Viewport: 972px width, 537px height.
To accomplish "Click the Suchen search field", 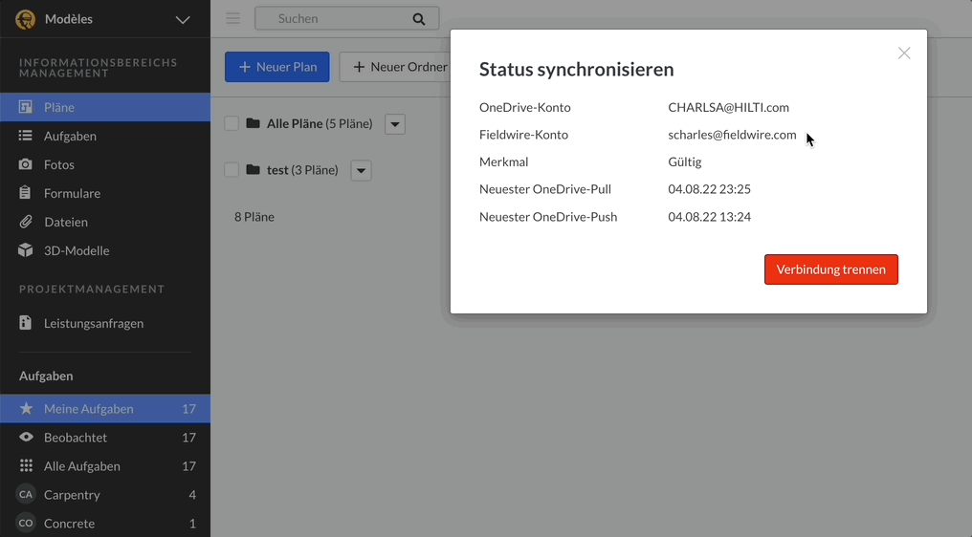I will point(347,18).
